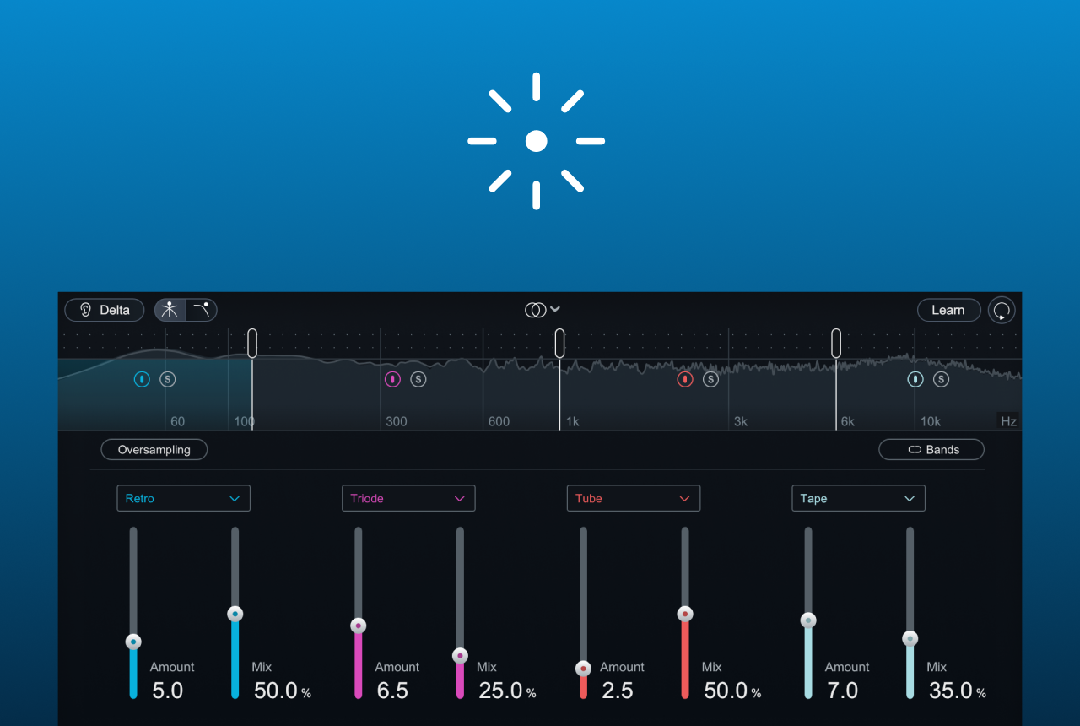Open the Triode mode dropdown
This screenshot has height=726, width=1080.
coord(408,498)
